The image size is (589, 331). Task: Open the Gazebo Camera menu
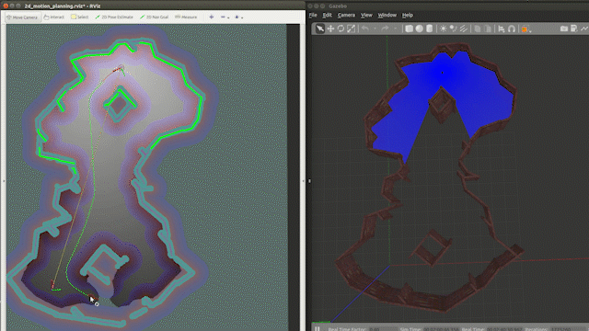click(x=346, y=15)
